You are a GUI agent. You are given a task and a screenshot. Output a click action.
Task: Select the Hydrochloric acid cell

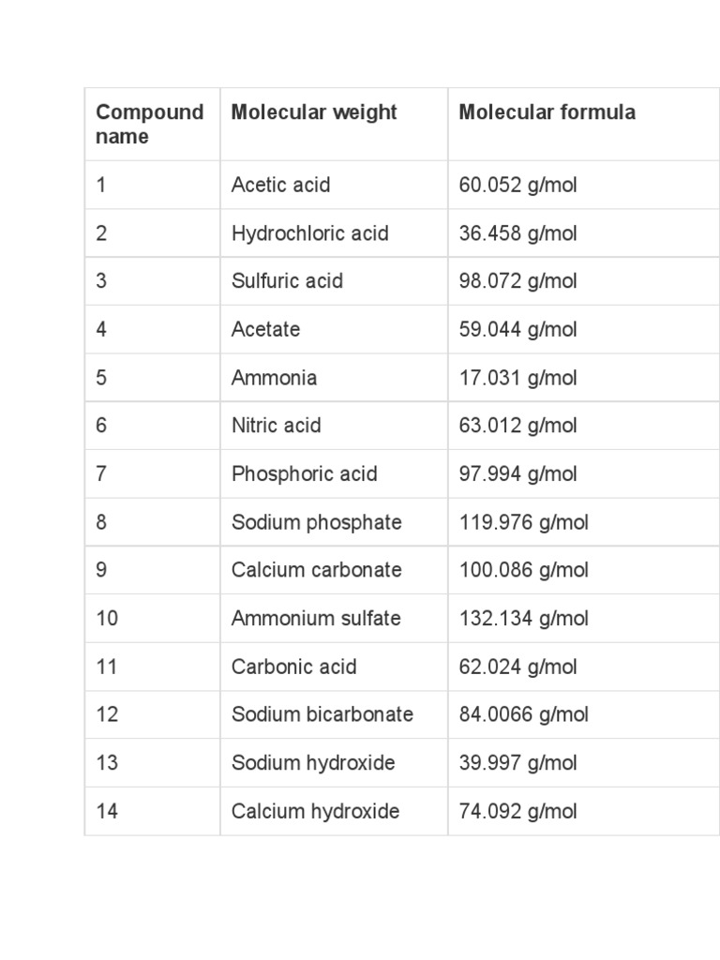309,233
